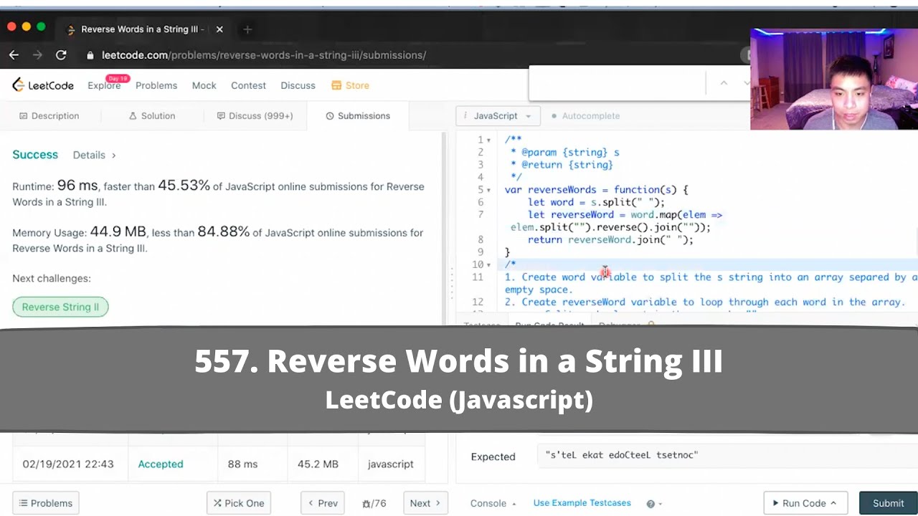This screenshot has height=516, width=918.
Task: Click the 76 problem counter
Action: tap(375, 504)
